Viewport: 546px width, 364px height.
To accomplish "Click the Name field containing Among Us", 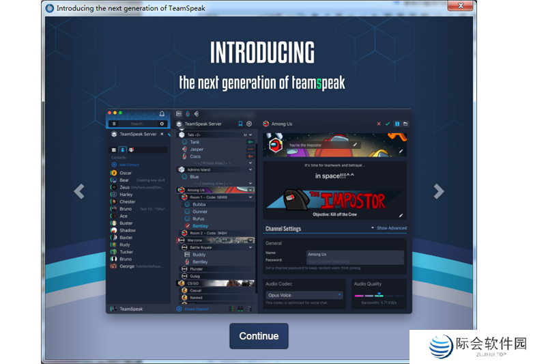I will (x=355, y=254).
